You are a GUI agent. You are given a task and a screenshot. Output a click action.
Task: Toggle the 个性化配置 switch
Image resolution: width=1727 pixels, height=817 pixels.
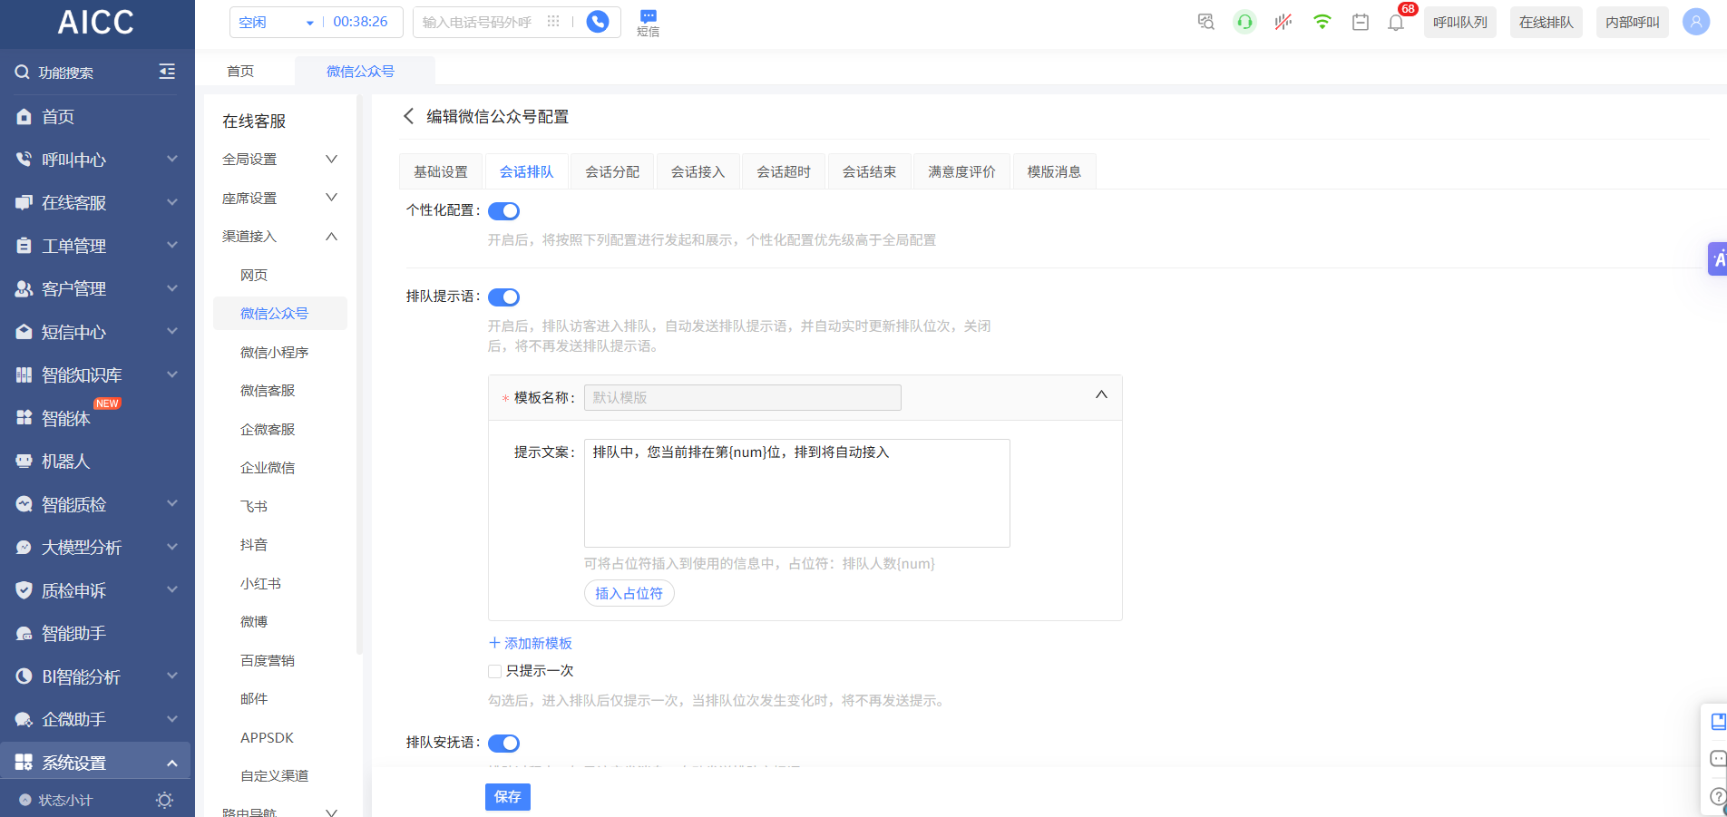503,211
